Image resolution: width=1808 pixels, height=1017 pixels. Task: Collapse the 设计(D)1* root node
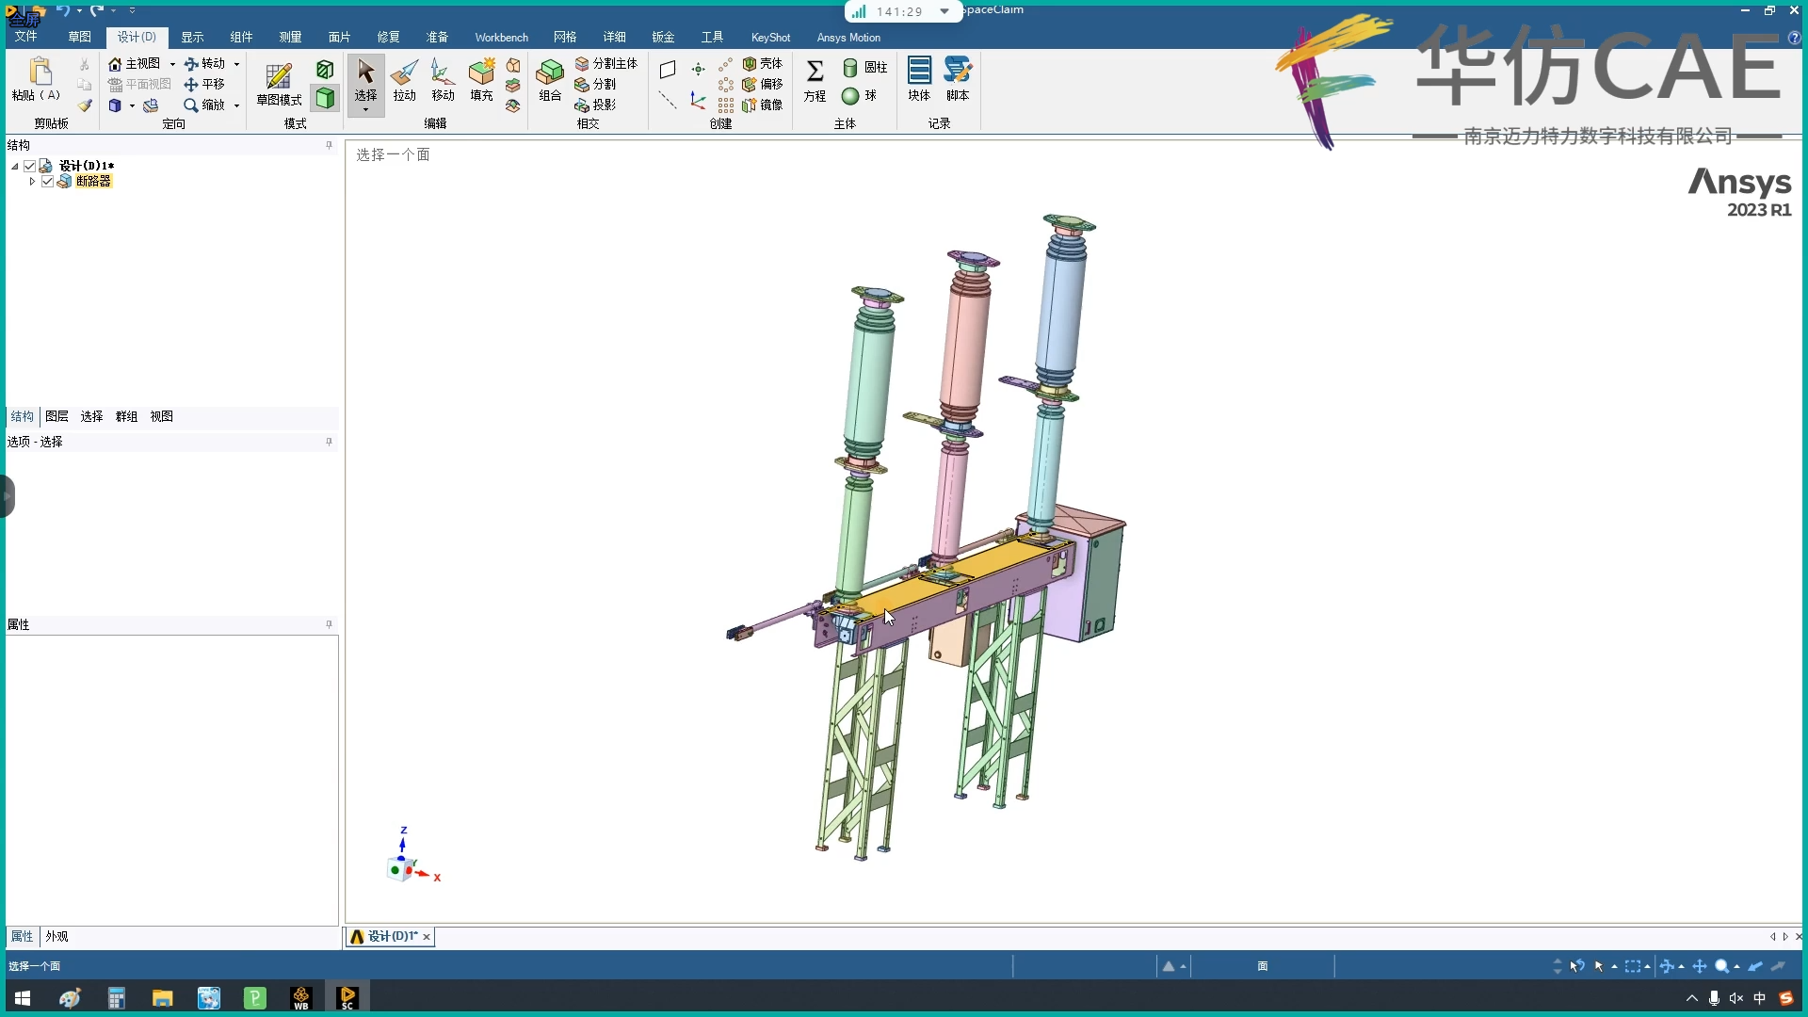tap(15, 166)
